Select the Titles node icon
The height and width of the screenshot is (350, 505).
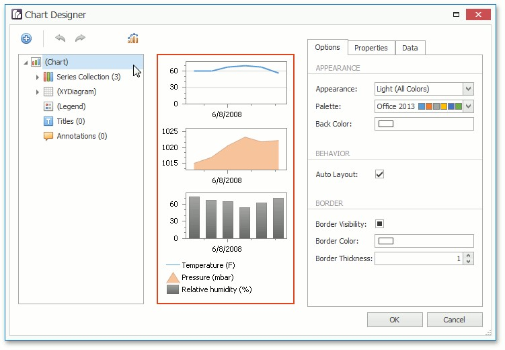(48, 121)
